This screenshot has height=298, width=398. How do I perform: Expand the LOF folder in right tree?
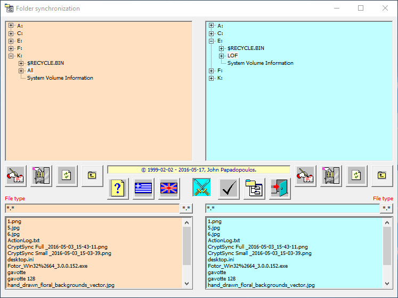tap(221, 56)
